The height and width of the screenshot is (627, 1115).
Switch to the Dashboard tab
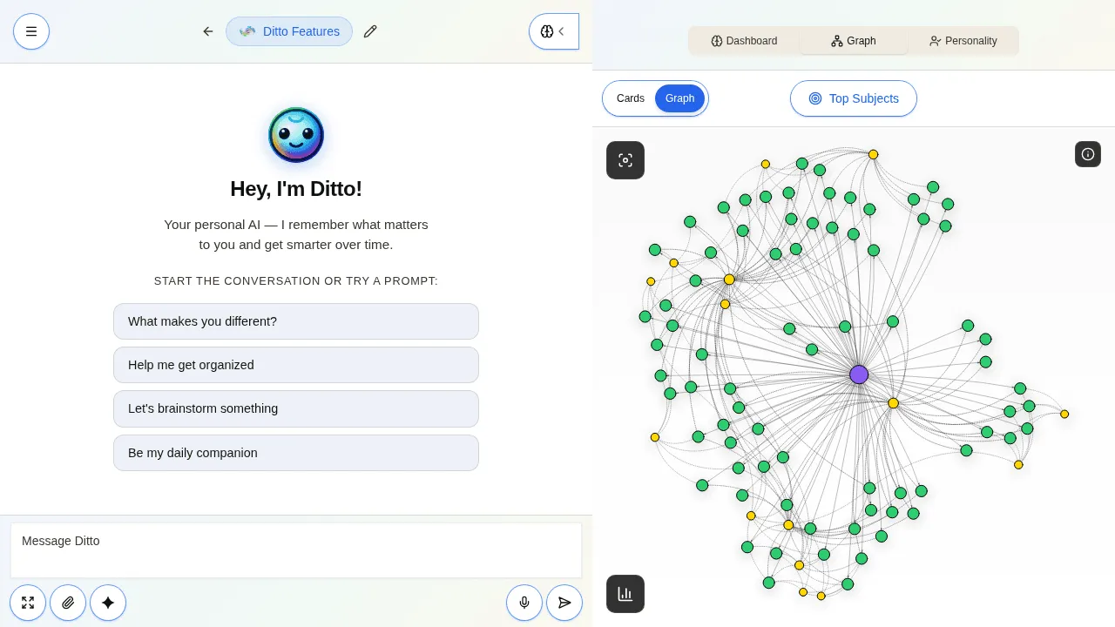click(744, 41)
